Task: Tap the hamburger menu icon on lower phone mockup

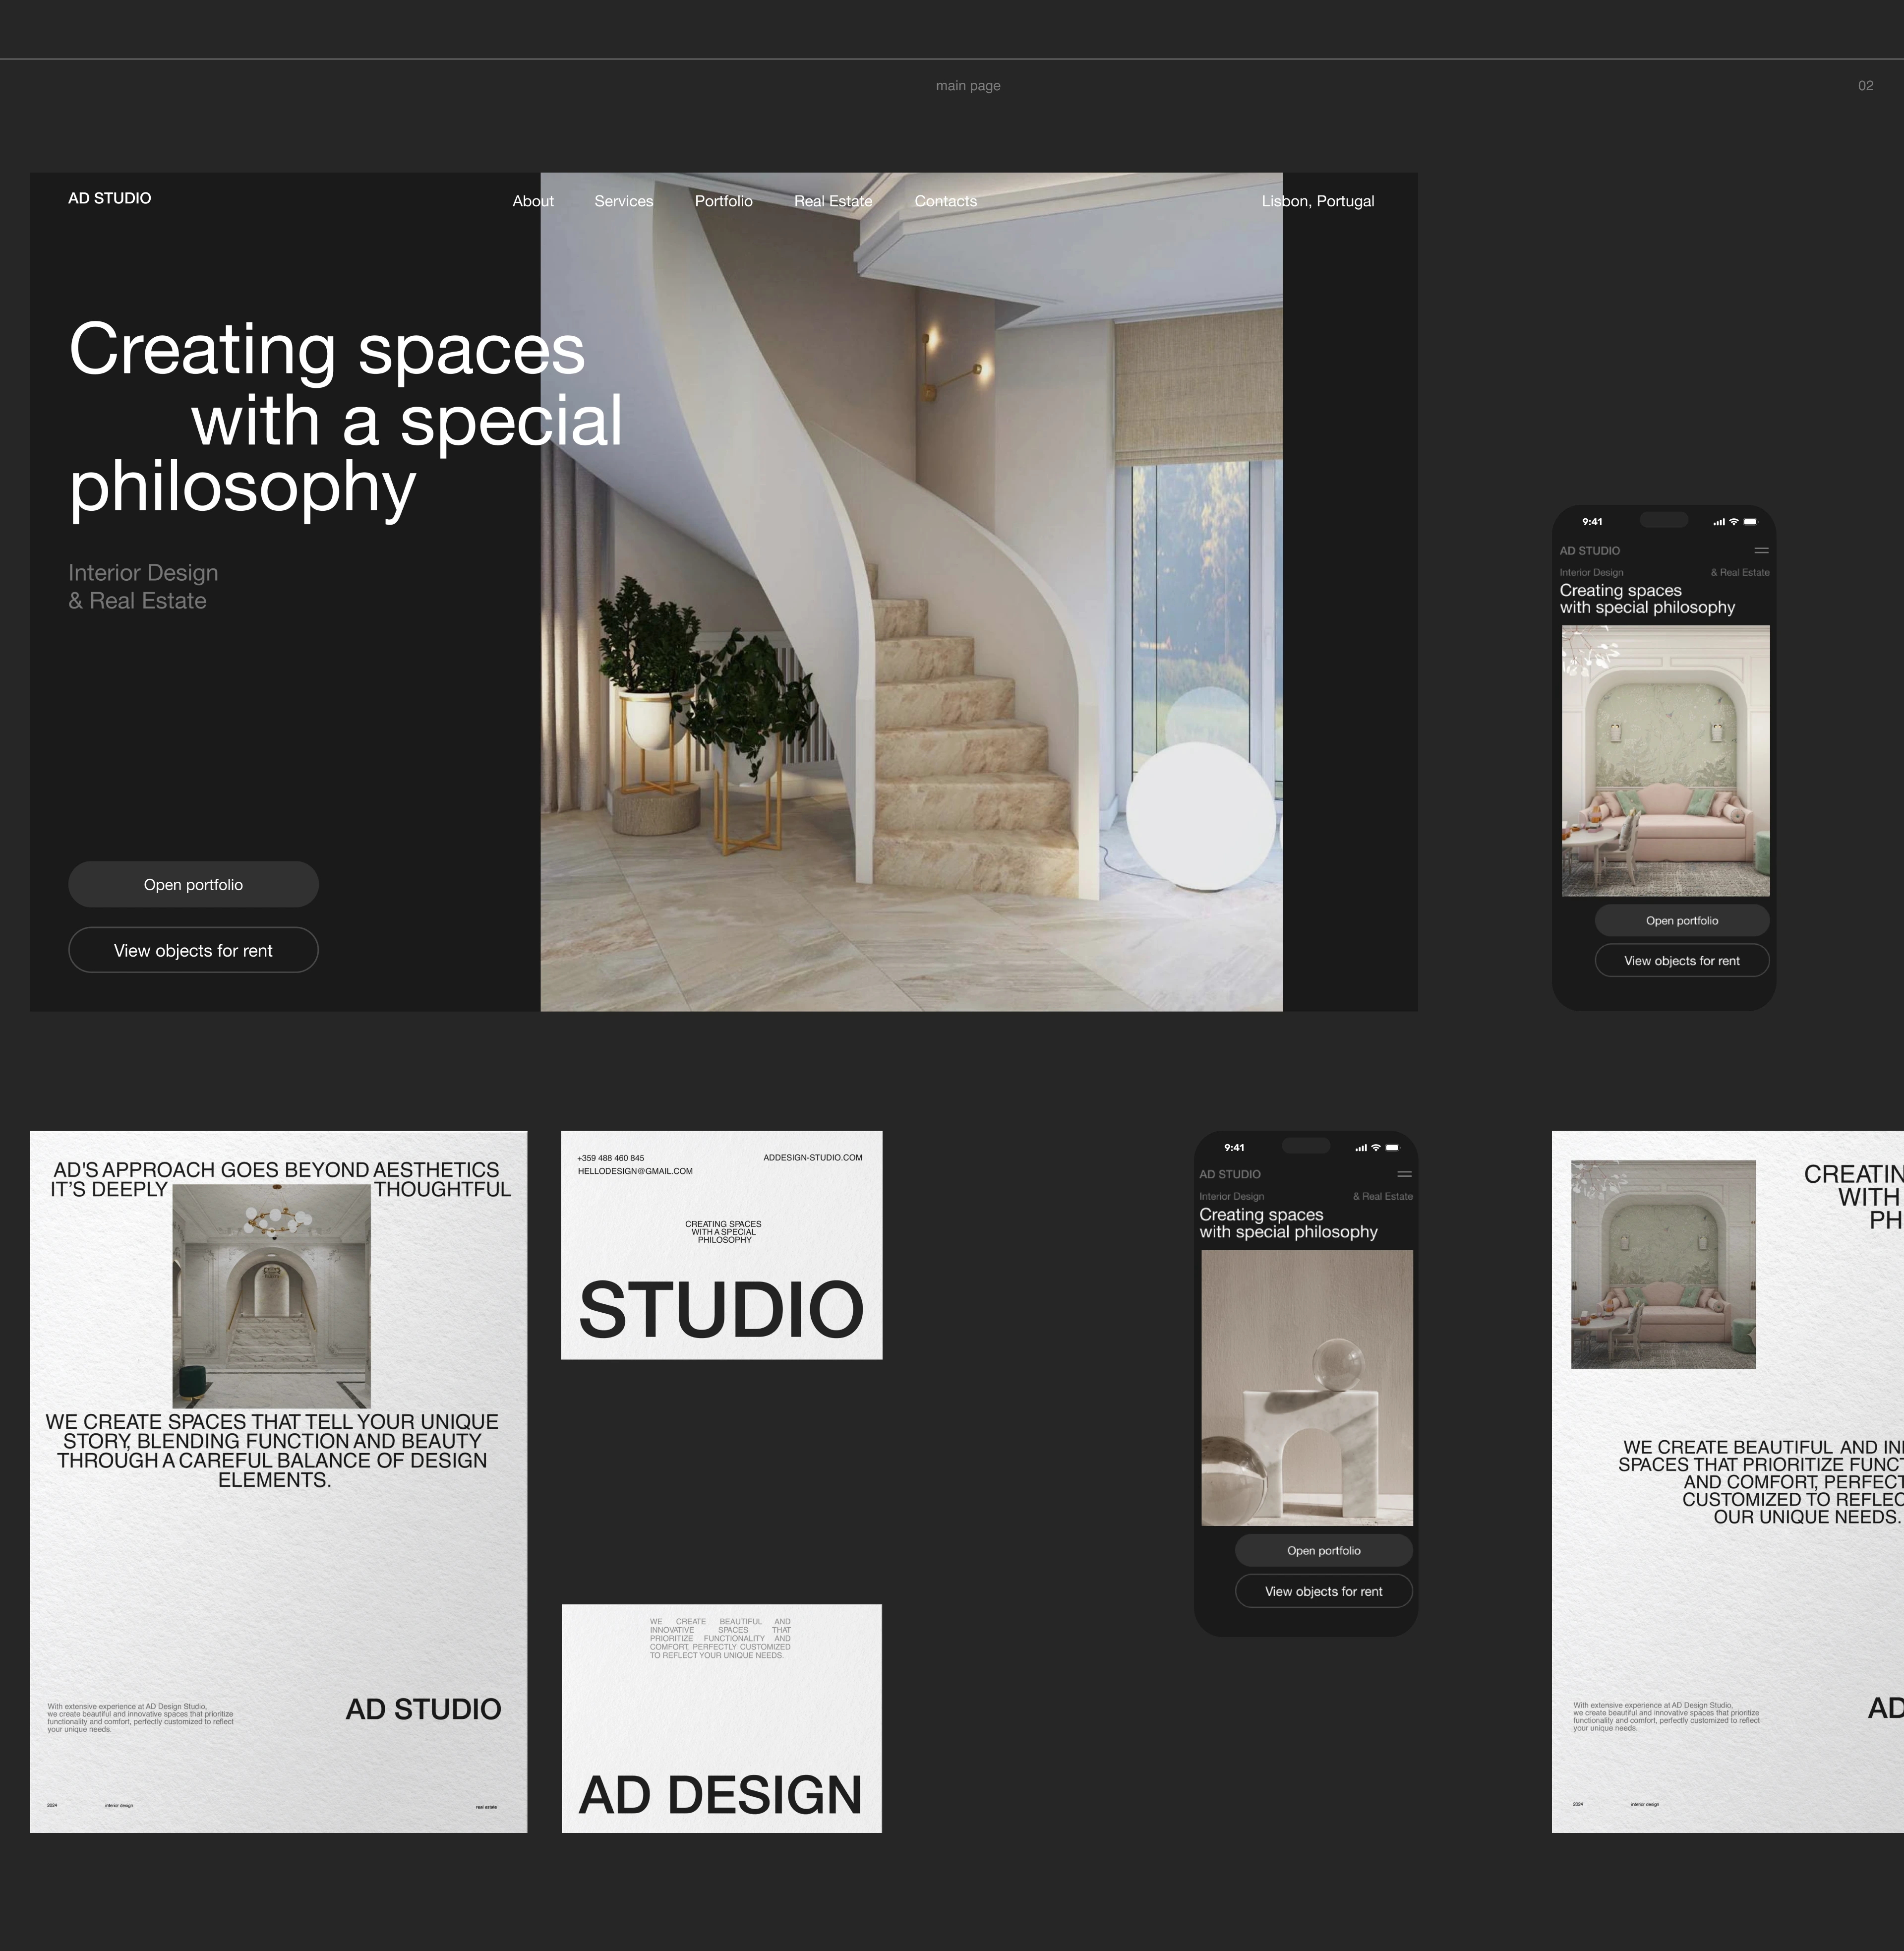Action: point(1404,1174)
